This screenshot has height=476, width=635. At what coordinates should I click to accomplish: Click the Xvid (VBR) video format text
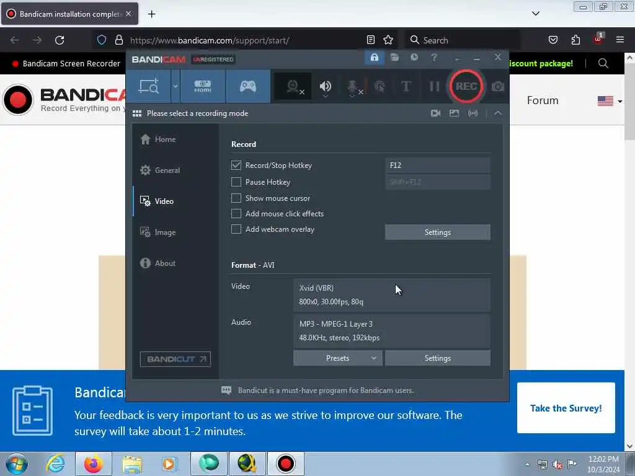click(316, 288)
